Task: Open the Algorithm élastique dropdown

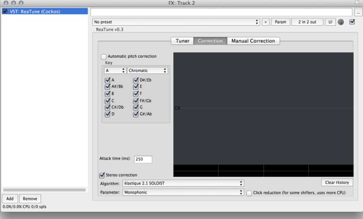Action: [183, 183]
